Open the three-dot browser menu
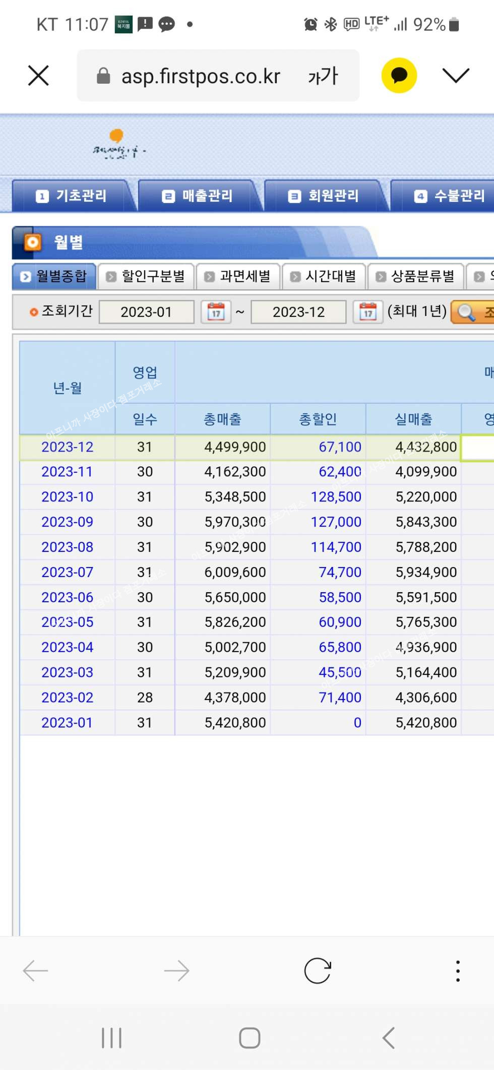The image size is (494, 1070). click(x=458, y=971)
